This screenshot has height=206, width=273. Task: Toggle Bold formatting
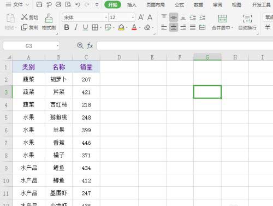pos(67,27)
